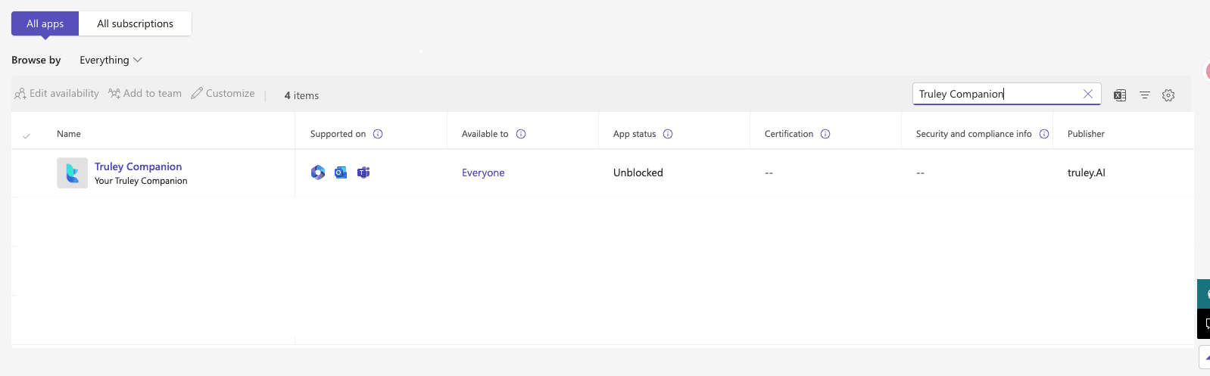The width and height of the screenshot is (1210, 376).
Task: Open the column settings gear icon
Action: pos(1168,95)
